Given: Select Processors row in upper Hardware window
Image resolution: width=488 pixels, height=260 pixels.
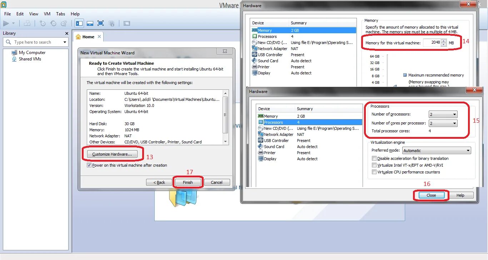Looking at the screenshot, I should pos(303,36).
